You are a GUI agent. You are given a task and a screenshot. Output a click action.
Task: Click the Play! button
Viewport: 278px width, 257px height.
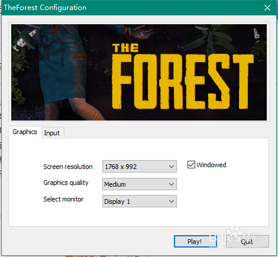click(195, 242)
